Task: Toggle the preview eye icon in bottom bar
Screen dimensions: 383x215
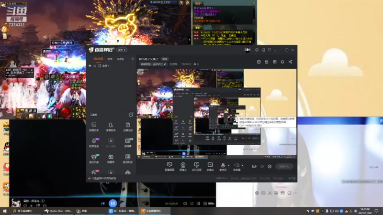Action: point(262,166)
